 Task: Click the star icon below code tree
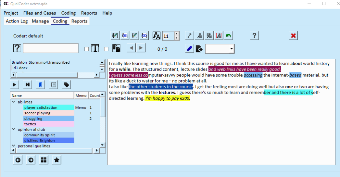point(57,160)
